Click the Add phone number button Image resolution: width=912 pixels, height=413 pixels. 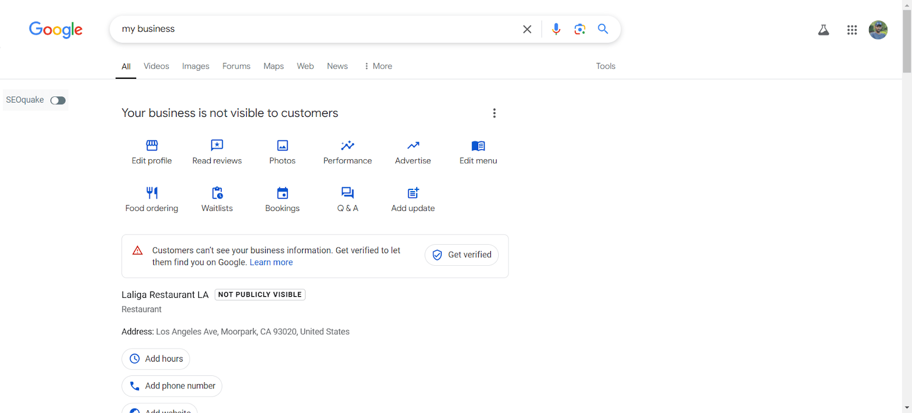coord(172,386)
